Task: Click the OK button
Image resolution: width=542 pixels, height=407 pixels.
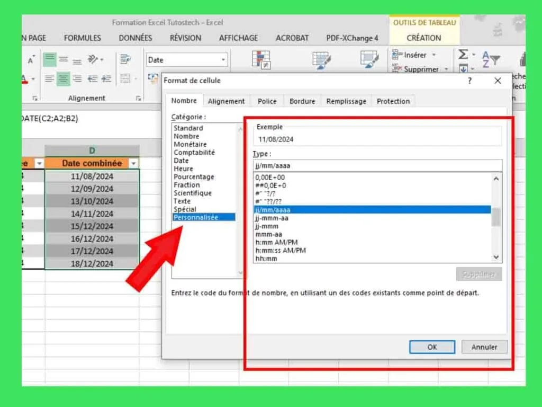Action: 432,347
